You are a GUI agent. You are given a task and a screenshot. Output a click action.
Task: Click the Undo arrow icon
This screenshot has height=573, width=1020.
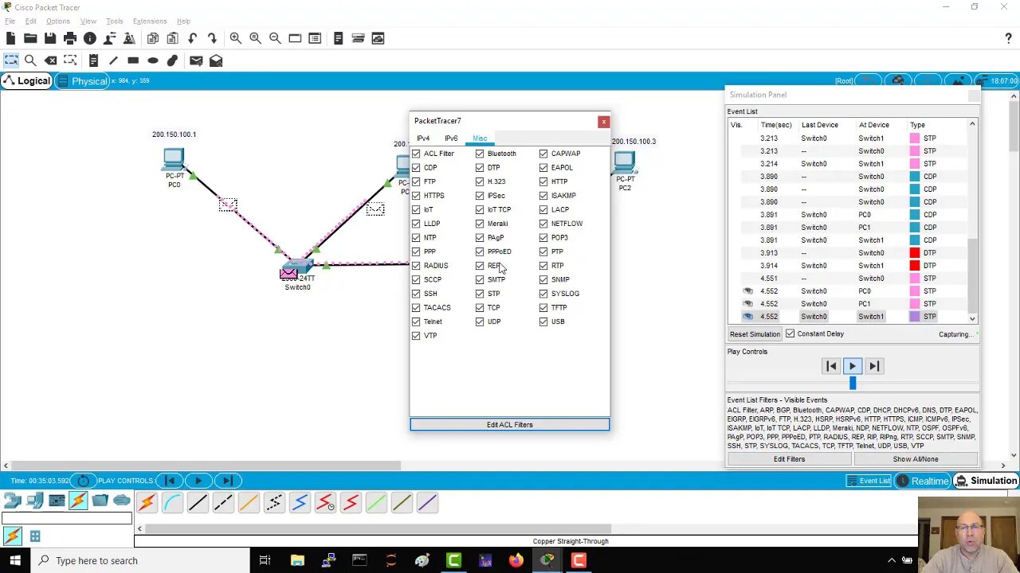192,38
